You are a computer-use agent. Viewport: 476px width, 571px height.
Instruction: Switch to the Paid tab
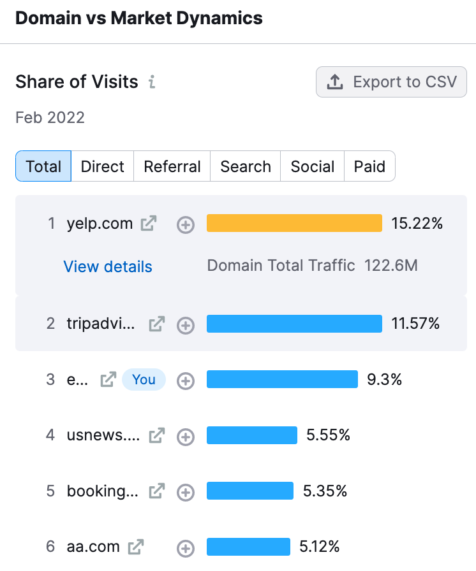pos(369,166)
